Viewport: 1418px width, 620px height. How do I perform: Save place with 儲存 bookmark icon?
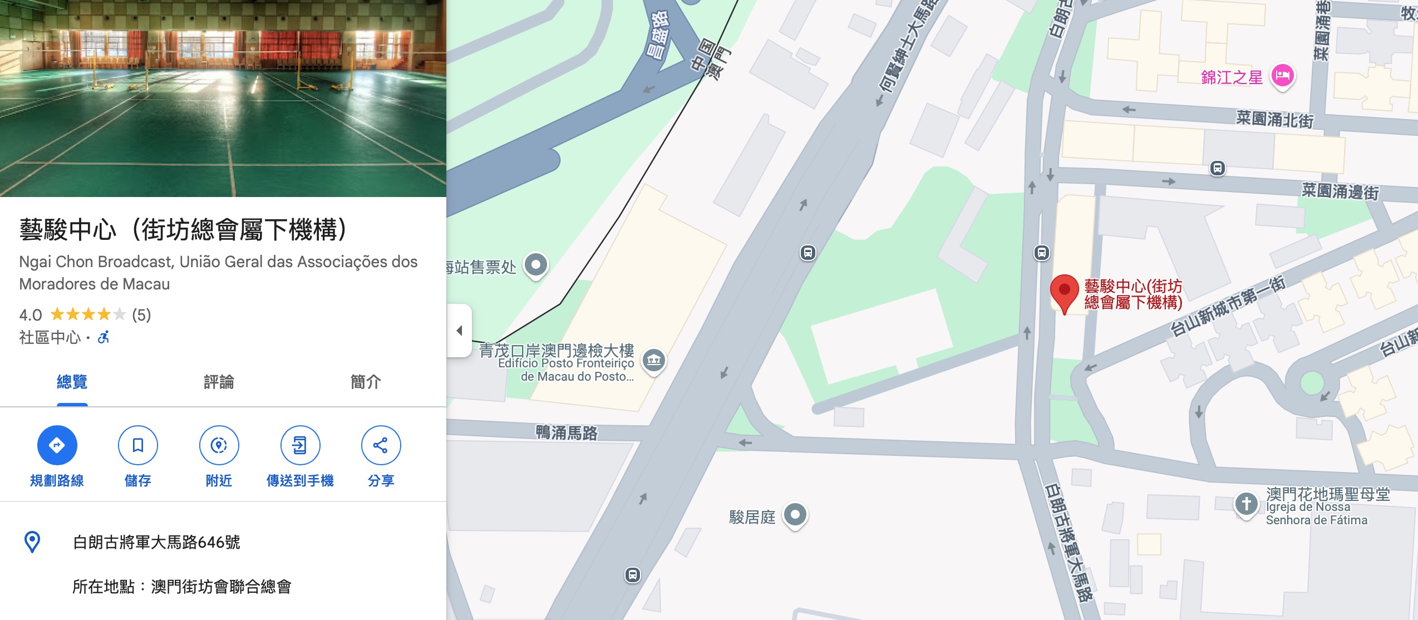(x=137, y=445)
